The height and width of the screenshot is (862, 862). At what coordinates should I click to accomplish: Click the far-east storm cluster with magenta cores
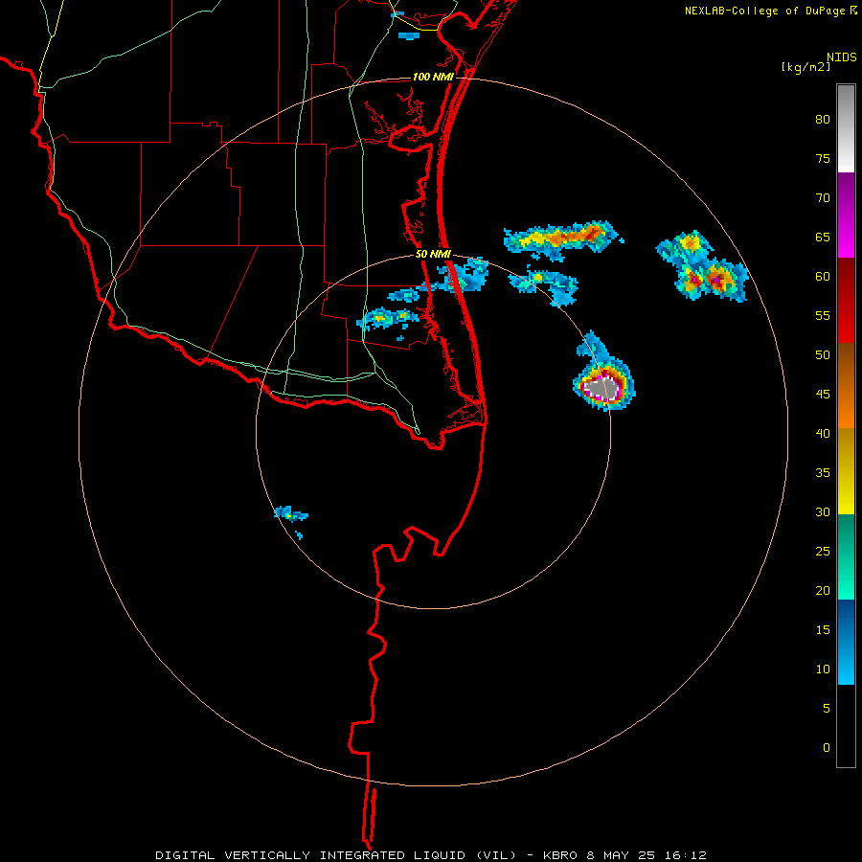click(x=703, y=266)
